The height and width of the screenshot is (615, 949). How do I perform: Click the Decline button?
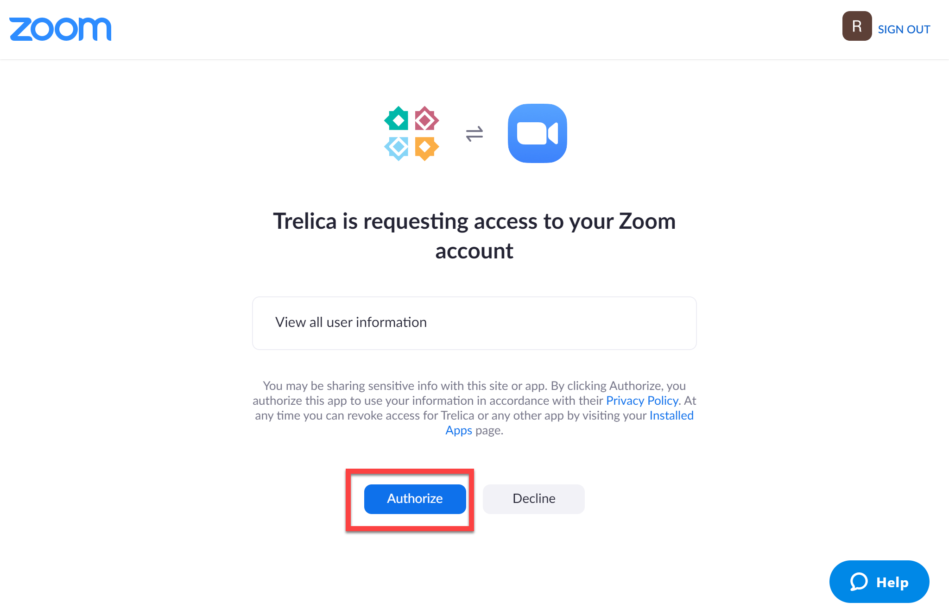(533, 499)
